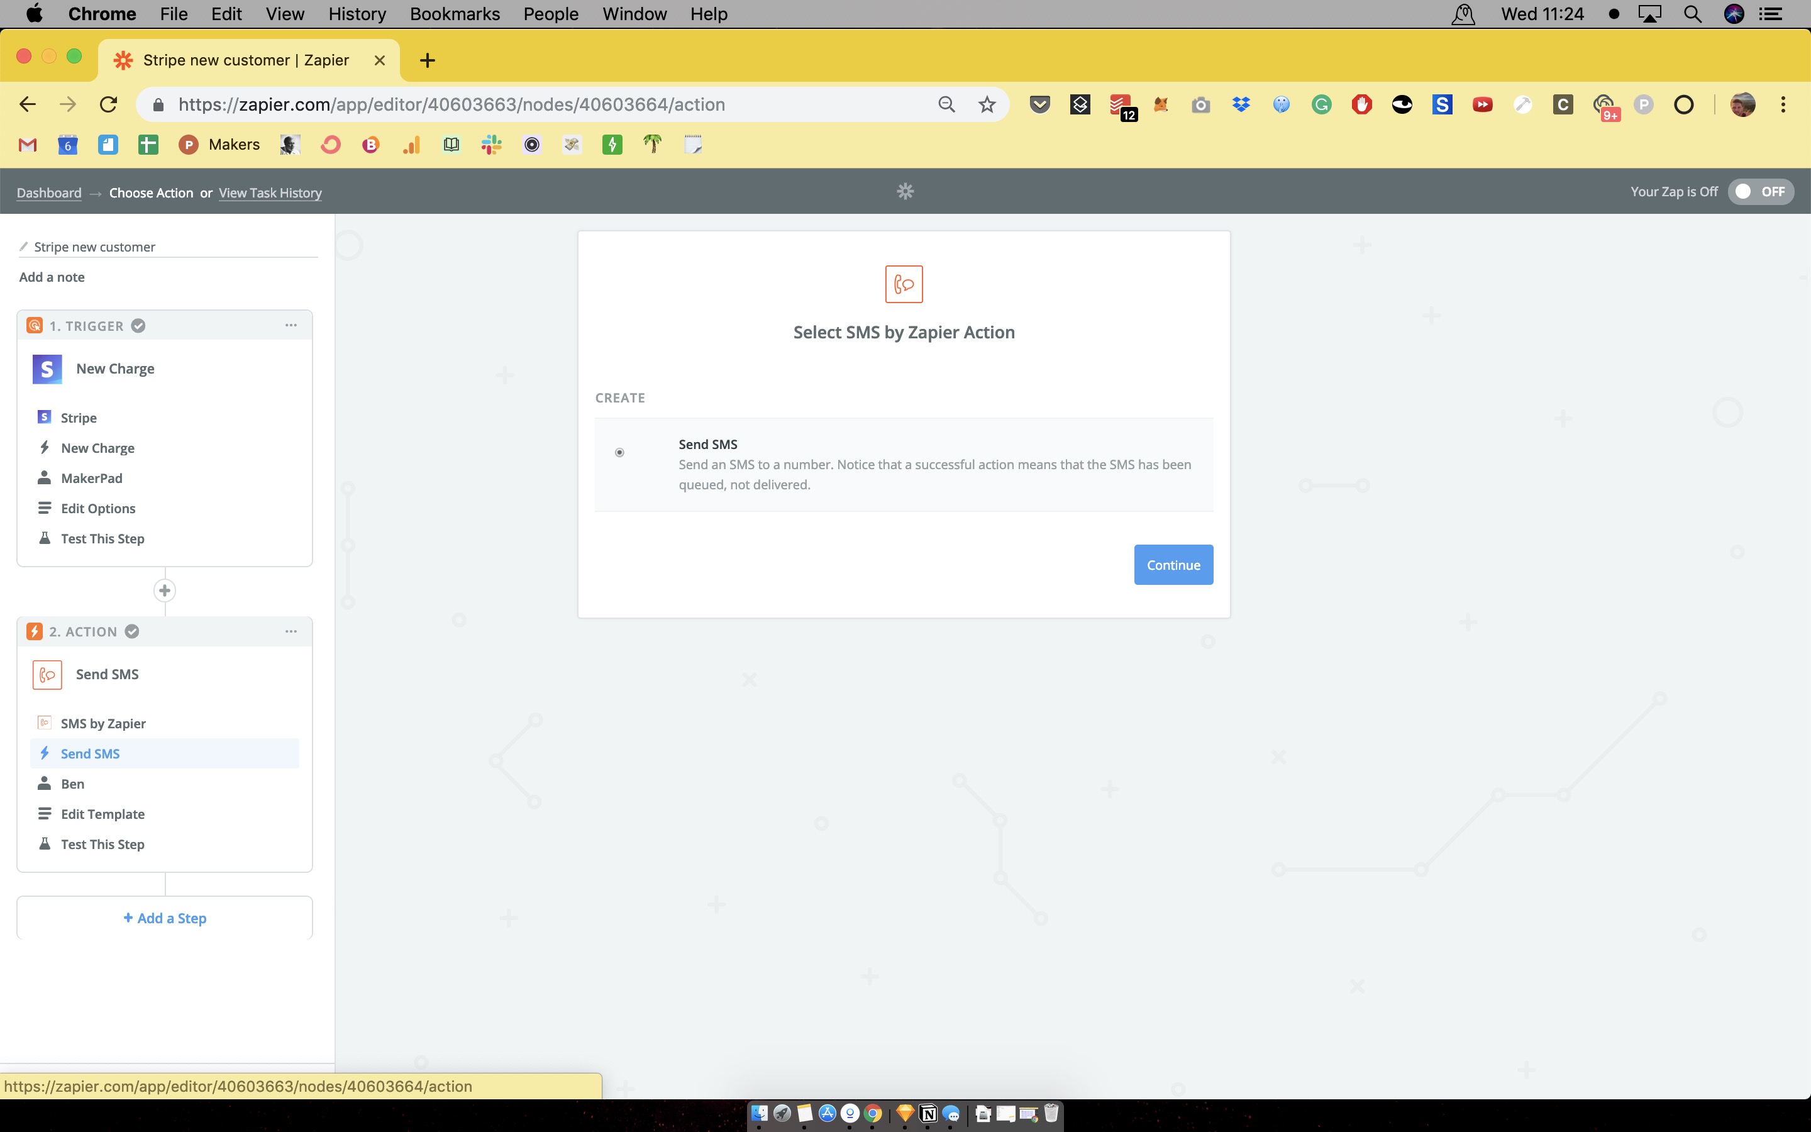This screenshot has height=1132, width=1811.
Task: Open Spotlight search in menu bar
Action: (x=1693, y=13)
